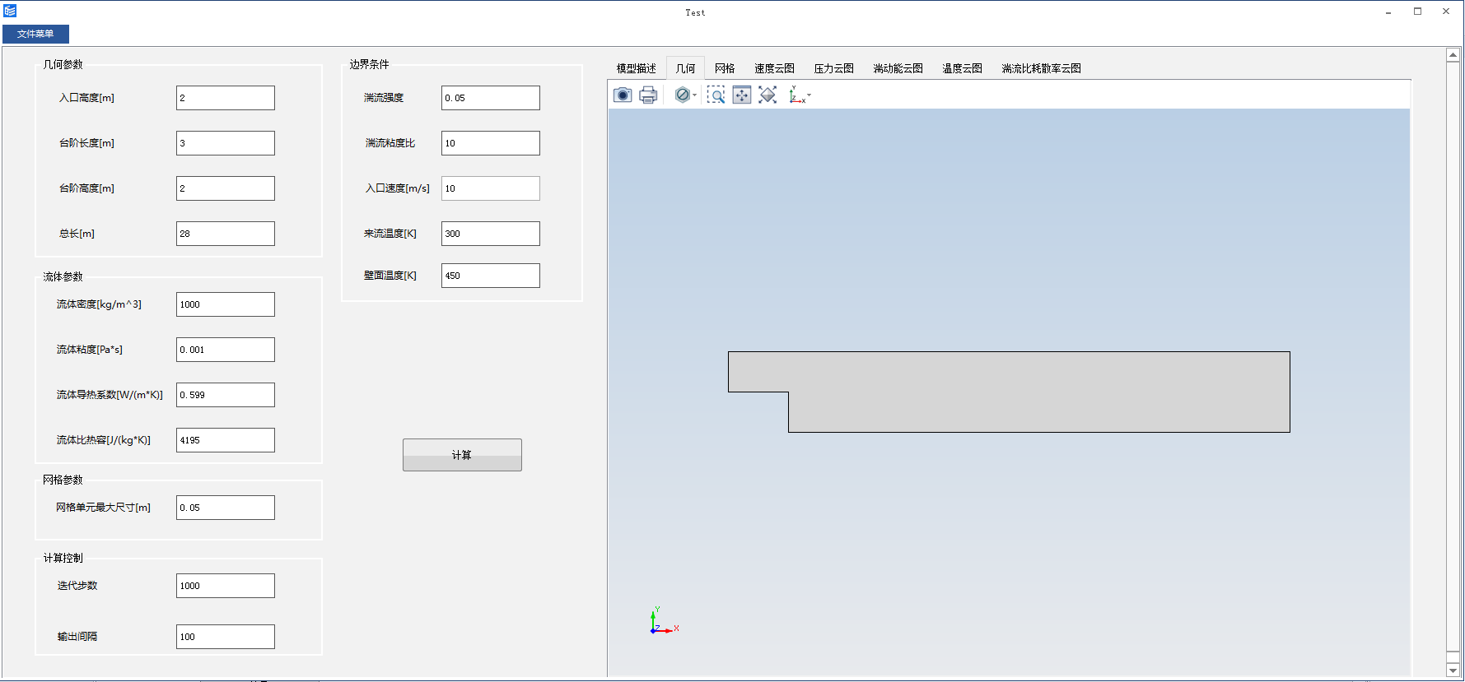Screen dimensions: 1465x682
Task: Click the 计算 button
Action: coord(462,455)
